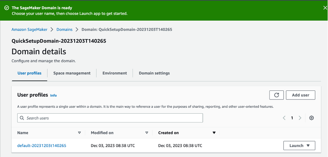
Task: Sort by Name column arrow
Action: [x=79, y=133]
